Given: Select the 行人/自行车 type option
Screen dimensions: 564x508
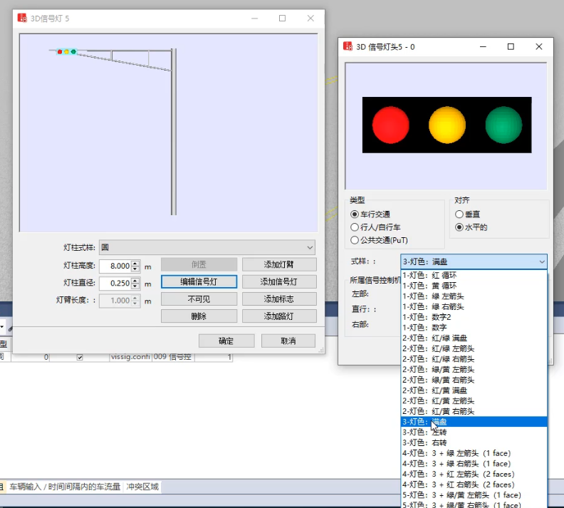Looking at the screenshot, I should click(x=355, y=227).
